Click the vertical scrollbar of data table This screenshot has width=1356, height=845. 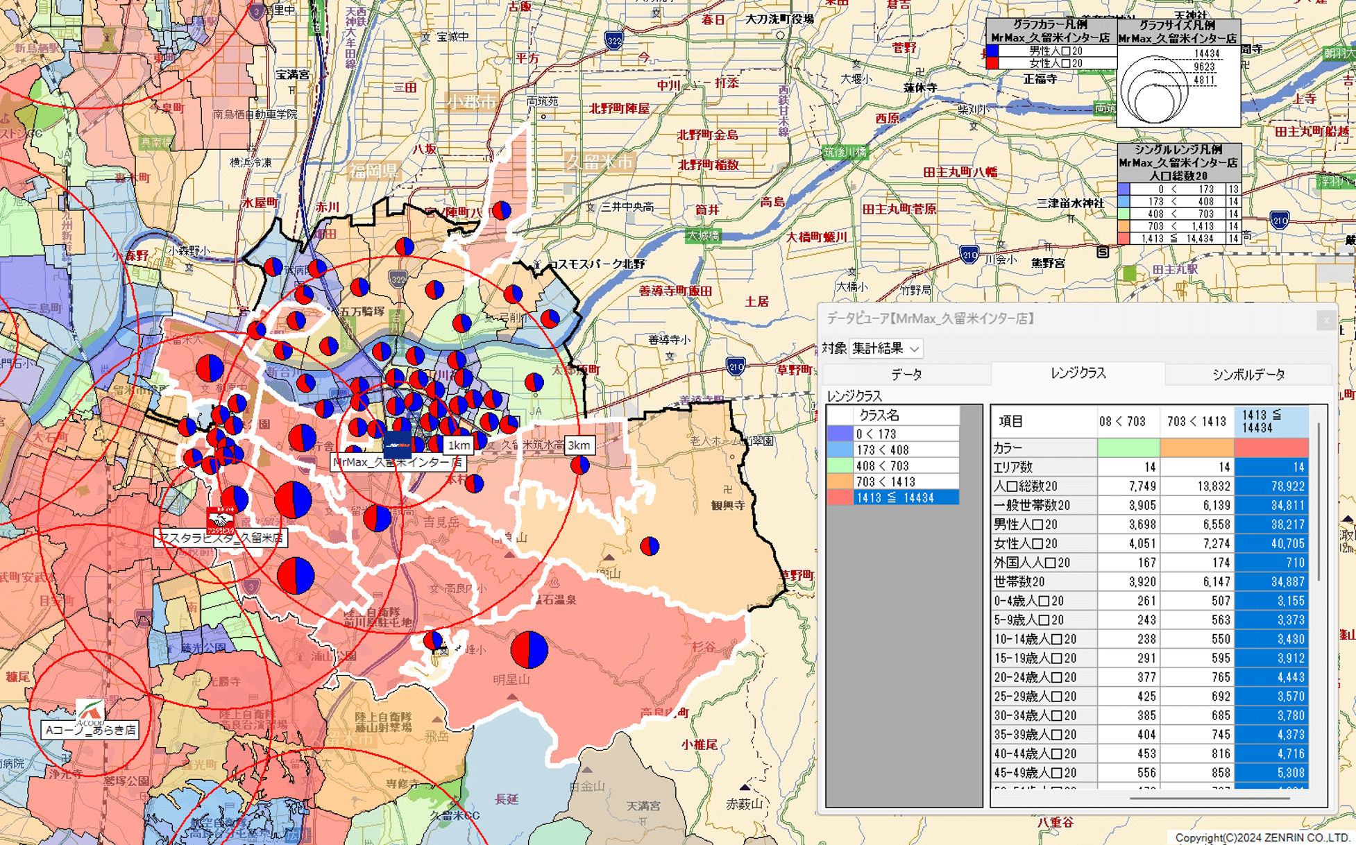tap(1319, 503)
